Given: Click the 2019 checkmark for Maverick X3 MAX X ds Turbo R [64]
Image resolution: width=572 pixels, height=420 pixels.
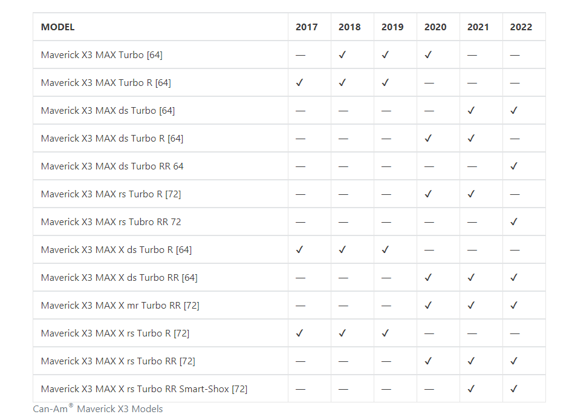Looking at the screenshot, I should 385,249.
